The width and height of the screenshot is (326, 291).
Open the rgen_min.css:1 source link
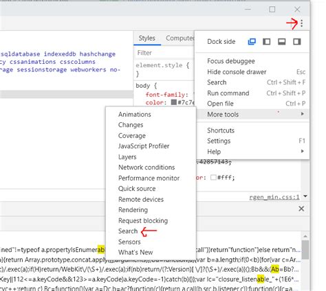[x=274, y=197]
